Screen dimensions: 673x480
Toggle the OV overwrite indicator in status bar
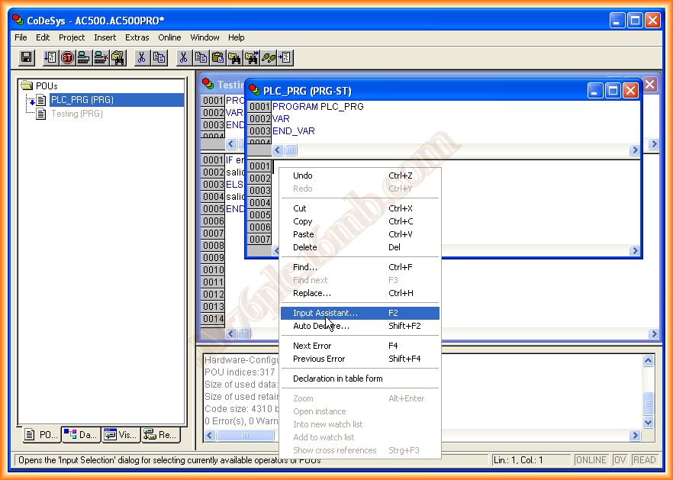(x=620, y=460)
